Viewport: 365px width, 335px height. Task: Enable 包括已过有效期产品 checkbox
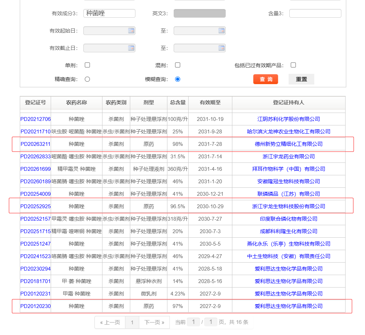[x=293, y=65]
